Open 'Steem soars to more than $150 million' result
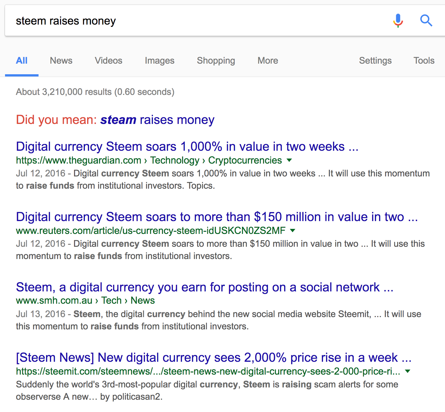 click(x=217, y=217)
